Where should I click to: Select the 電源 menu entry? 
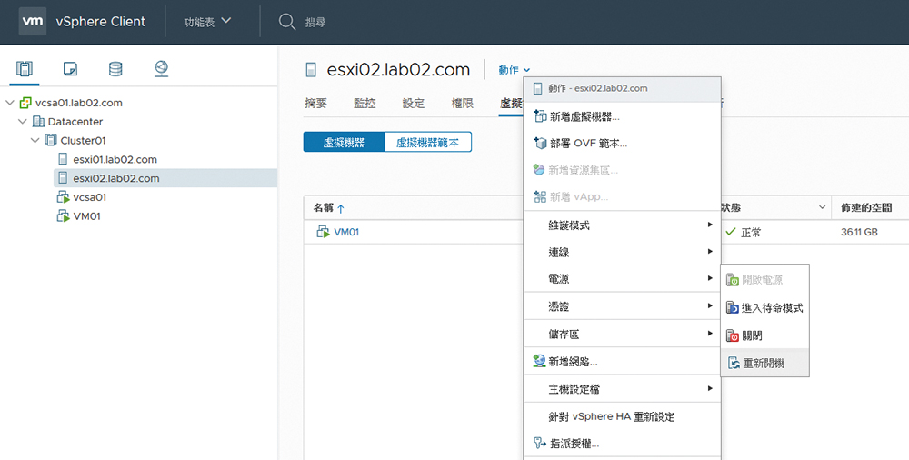pos(622,279)
